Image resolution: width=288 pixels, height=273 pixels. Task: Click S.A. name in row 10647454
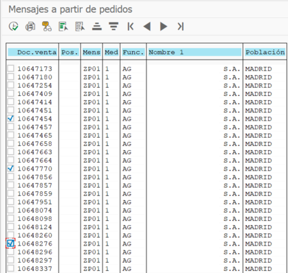tap(232, 119)
